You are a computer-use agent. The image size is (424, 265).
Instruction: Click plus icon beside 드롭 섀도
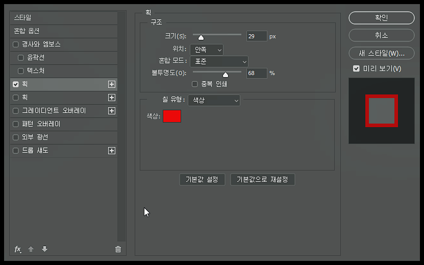pyautogui.click(x=112, y=151)
